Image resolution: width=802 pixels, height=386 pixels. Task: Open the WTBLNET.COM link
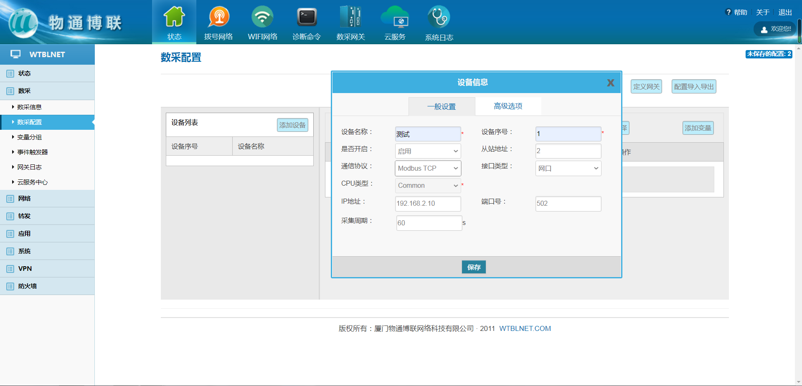point(525,328)
